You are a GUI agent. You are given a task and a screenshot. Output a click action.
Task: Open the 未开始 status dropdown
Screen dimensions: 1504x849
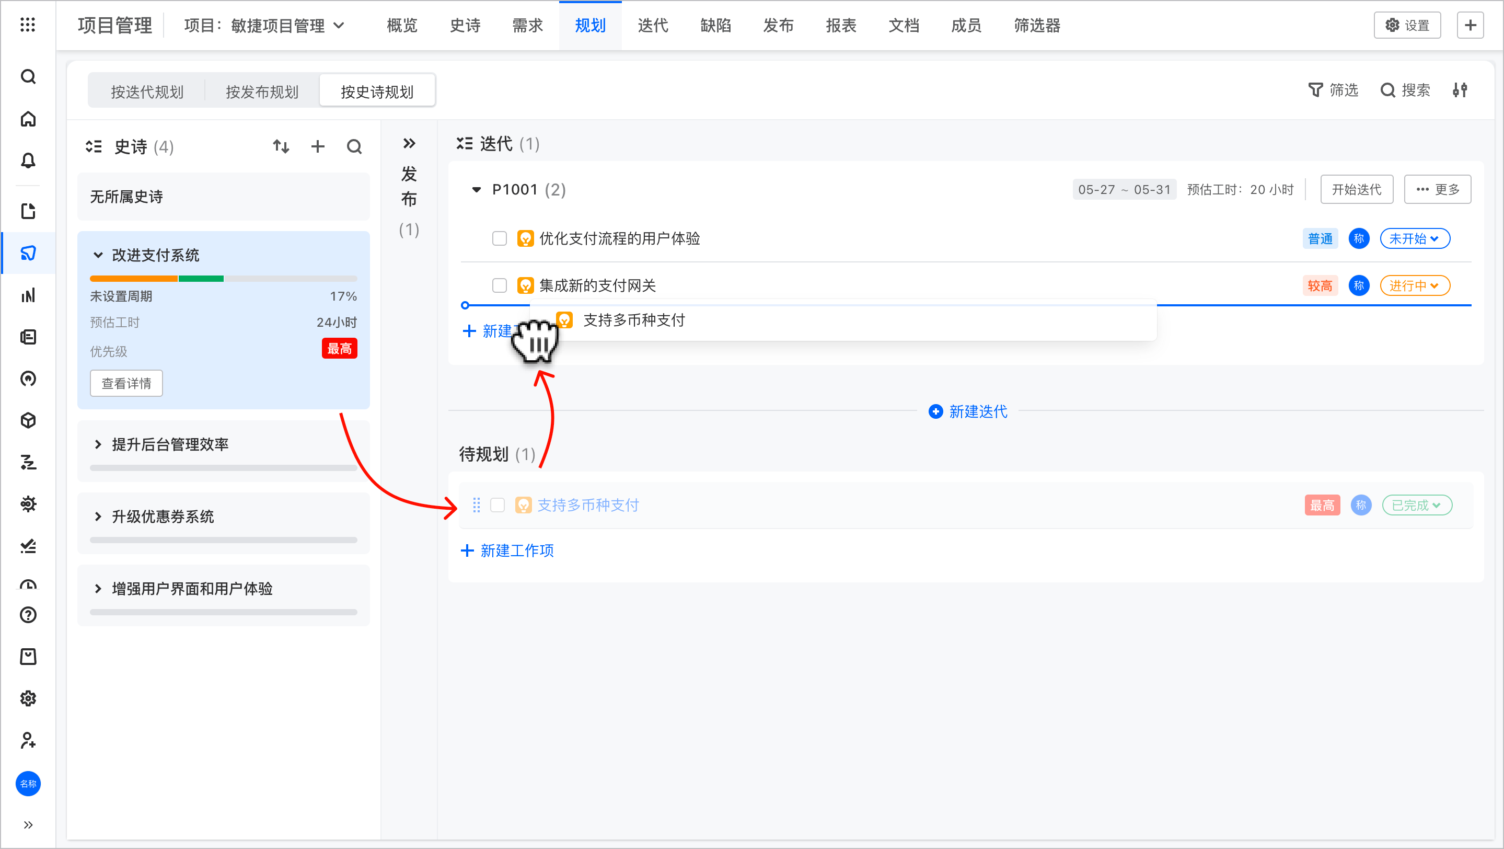coord(1415,238)
